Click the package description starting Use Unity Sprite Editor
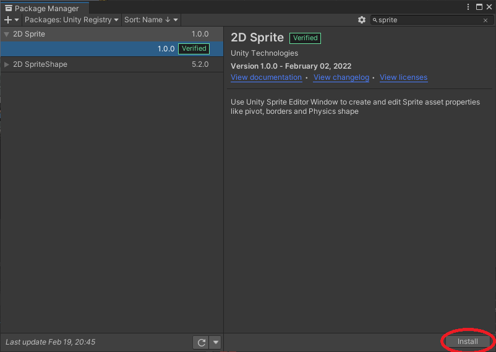The width and height of the screenshot is (496, 352). click(x=355, y=106)
